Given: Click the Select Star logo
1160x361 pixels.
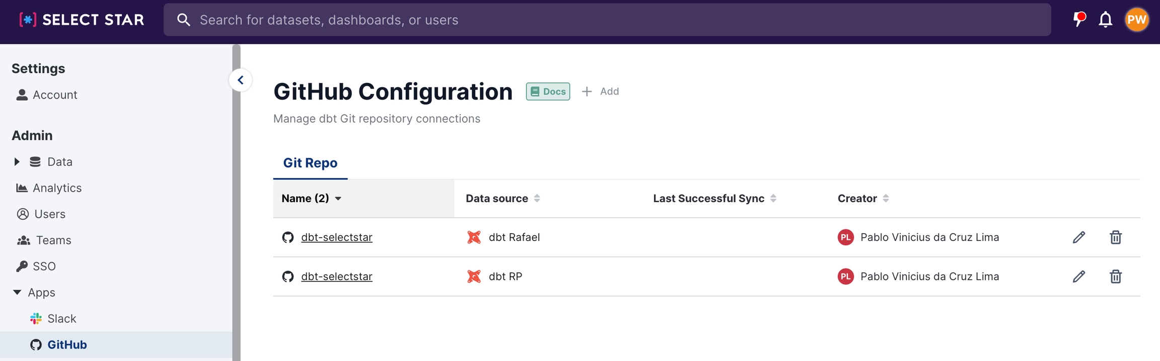Looking at the screenshot, I should (82, 20).
